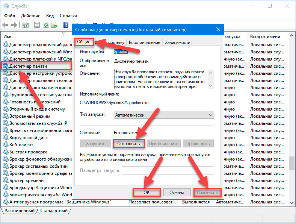Switch to the Стандартный view tab
This screenshot has height=223, width=296.
pos(54,210)
